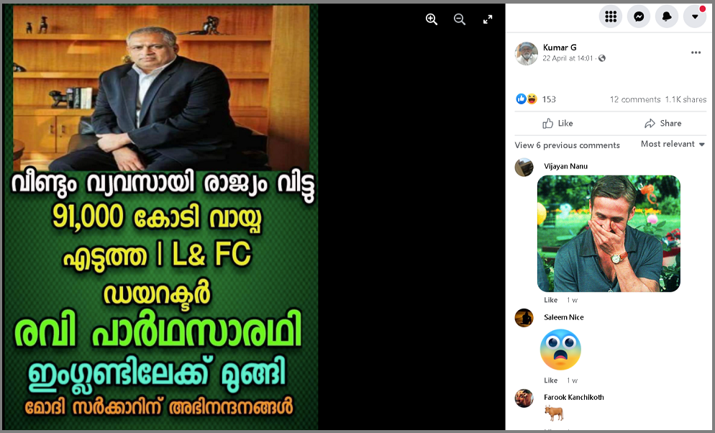Enter fullscreen photo view

point(488,19)
